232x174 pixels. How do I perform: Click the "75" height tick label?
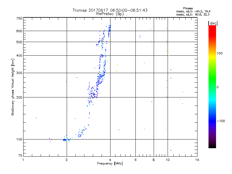tap(20, 155)
